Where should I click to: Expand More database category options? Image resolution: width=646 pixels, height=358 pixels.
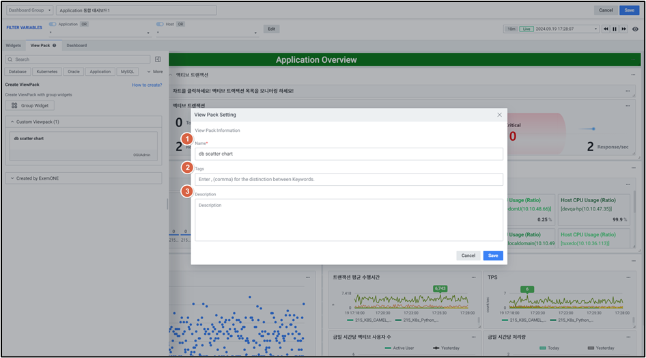(154, 71)
